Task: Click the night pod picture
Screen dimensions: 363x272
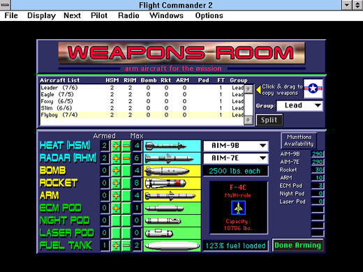Action: click(x=172, y=220)
